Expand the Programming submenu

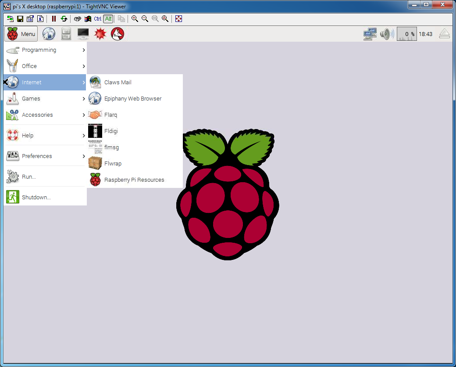point(45,50)
